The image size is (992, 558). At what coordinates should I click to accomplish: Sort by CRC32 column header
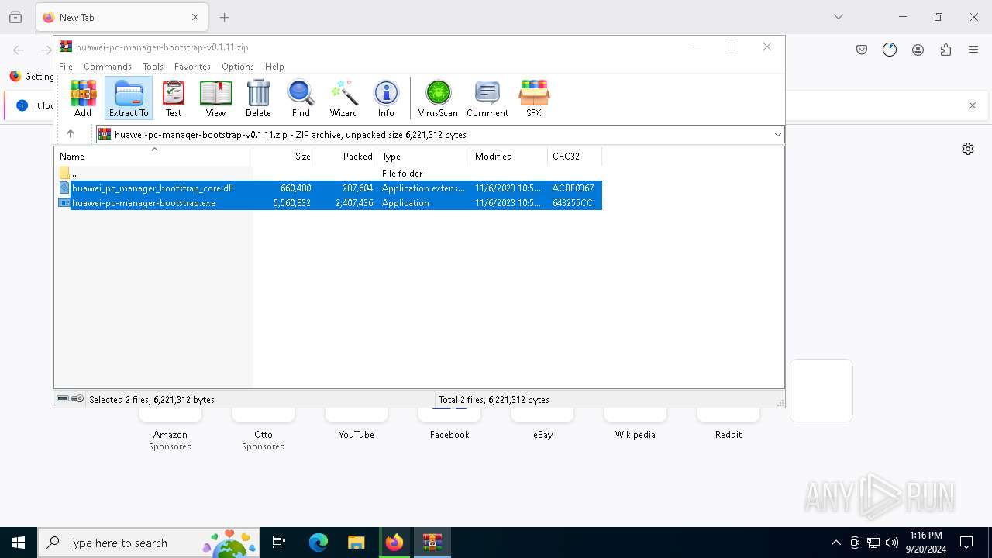tap(575, 157)
